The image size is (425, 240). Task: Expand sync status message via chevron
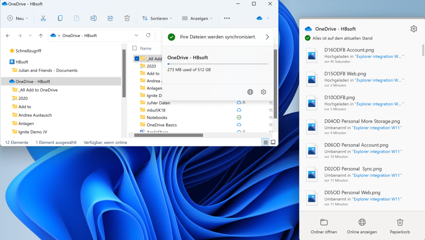[x=267, y=37]
